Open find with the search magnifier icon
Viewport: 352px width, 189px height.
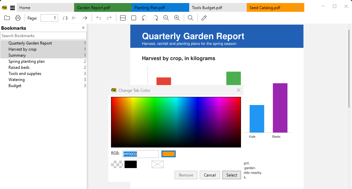coord(190,18)
